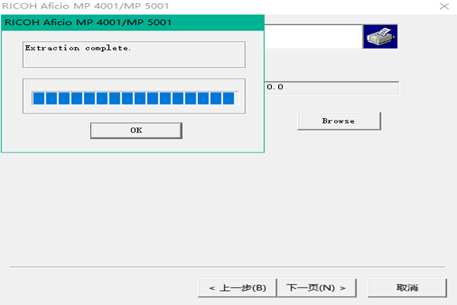This screenshot has height=305, width=457.
Task: Cancel setup with the 取消 button
Action: (407, 288)
